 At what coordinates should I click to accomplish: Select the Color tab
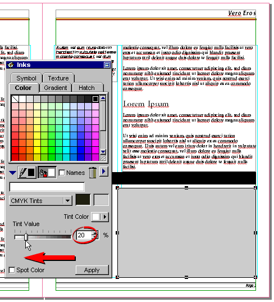(x=23, y=88)
